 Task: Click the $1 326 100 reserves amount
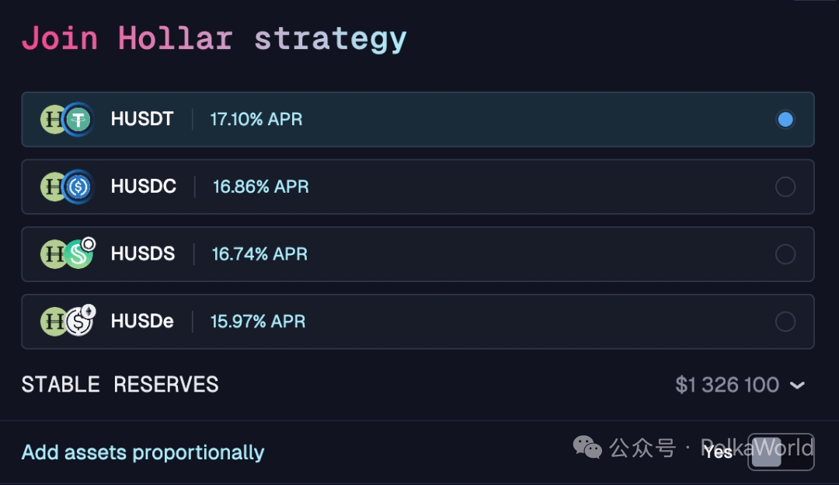point(727,385)
